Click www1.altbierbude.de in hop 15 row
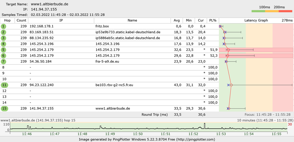The image size is (294, 142). coord(113,108)
